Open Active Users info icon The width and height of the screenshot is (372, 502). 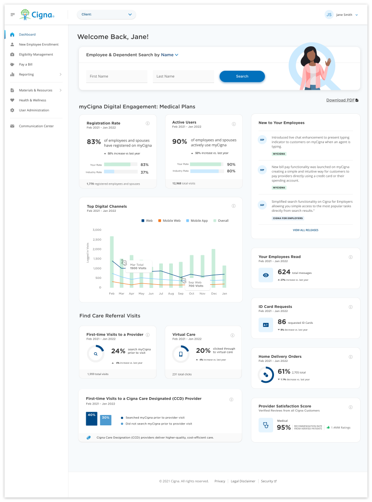[x=234, y=124]
